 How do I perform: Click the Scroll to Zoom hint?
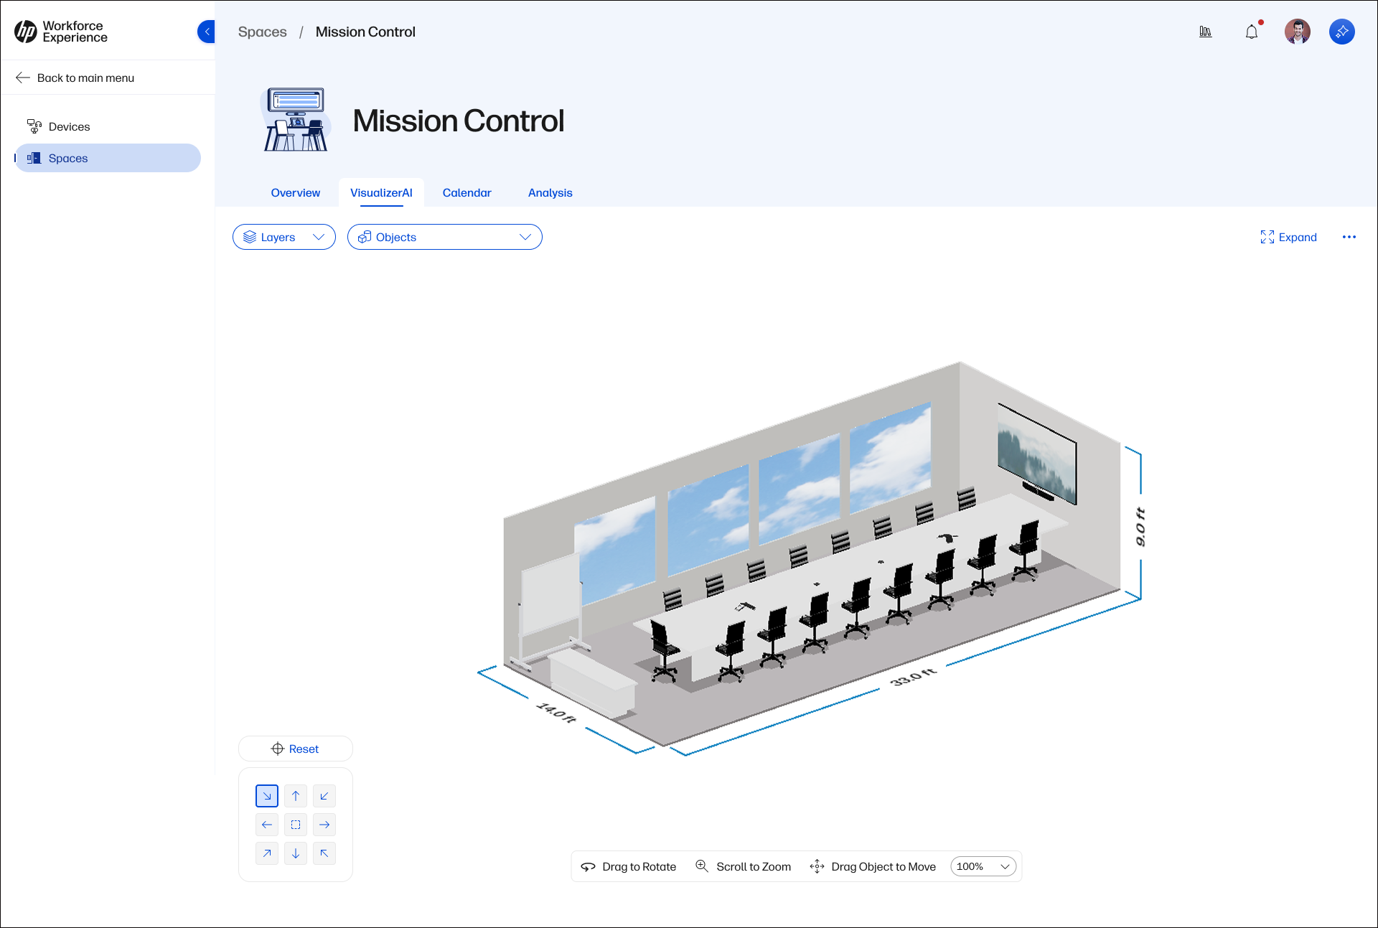[744, 866]
